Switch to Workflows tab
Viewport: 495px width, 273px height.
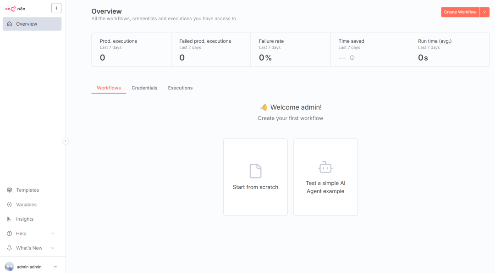point(109,88)
